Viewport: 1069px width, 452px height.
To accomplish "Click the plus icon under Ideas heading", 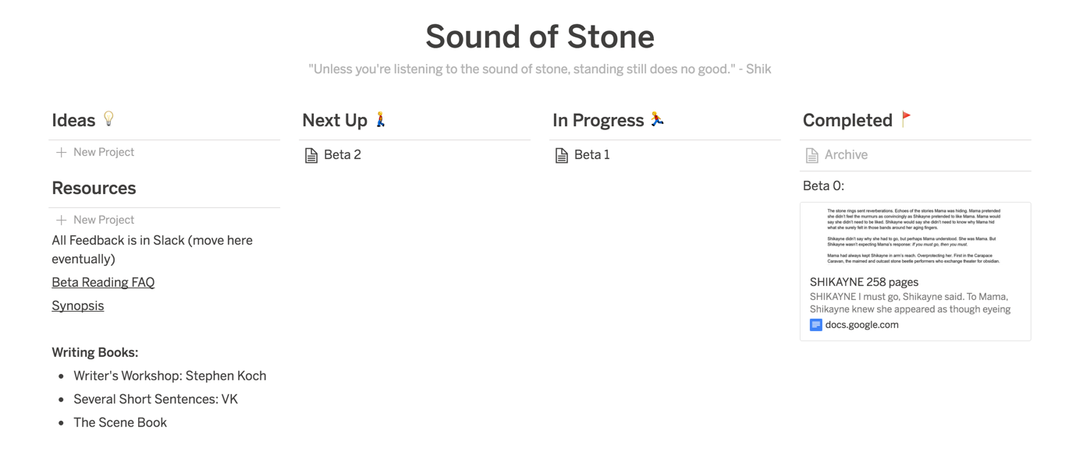I will tap(61, 152).
